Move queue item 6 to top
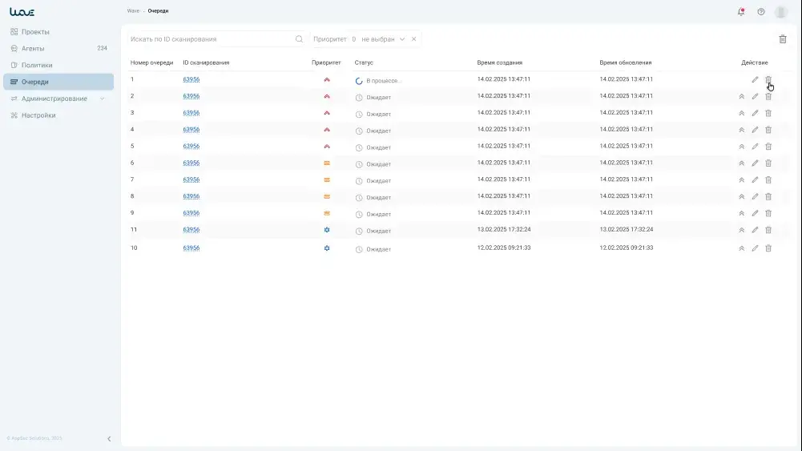This screenshot has height=451, width=802. 742,163
